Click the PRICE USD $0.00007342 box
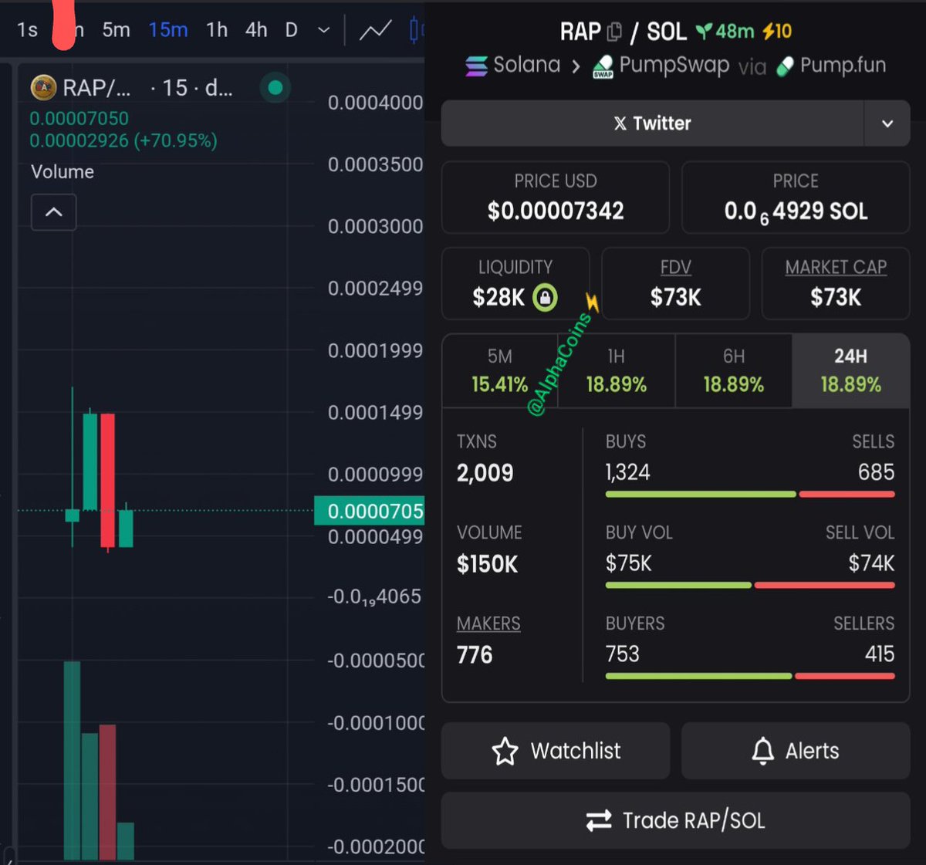The height and width of the screenshot is (865, 926). (556, 197)
